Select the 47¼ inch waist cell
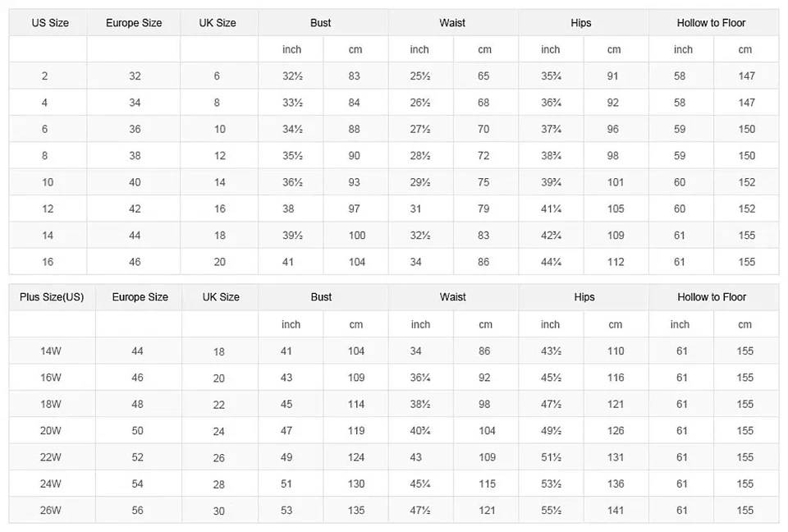This screenshot has height=532, width=788. coord(420,511)
